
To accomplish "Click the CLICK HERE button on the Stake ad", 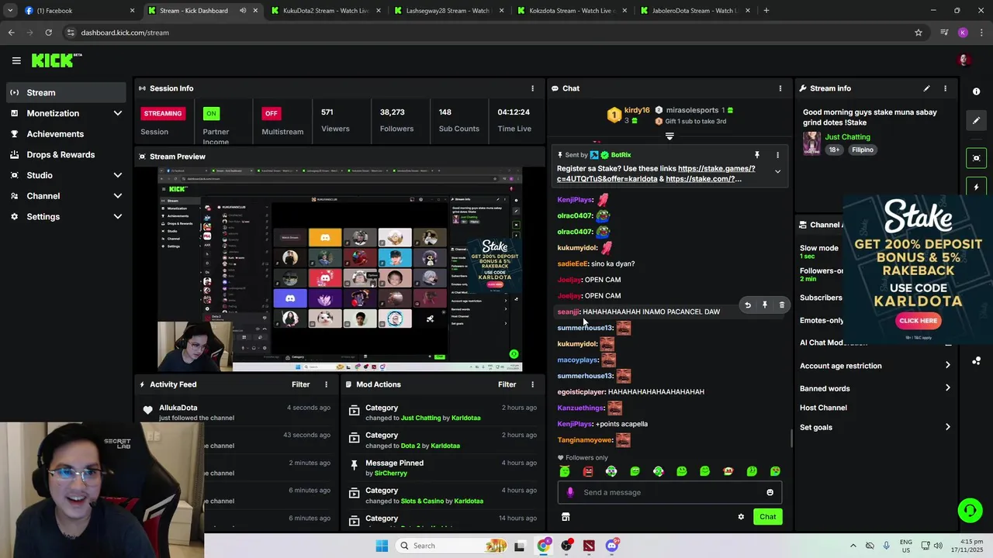I will [919, 320].
